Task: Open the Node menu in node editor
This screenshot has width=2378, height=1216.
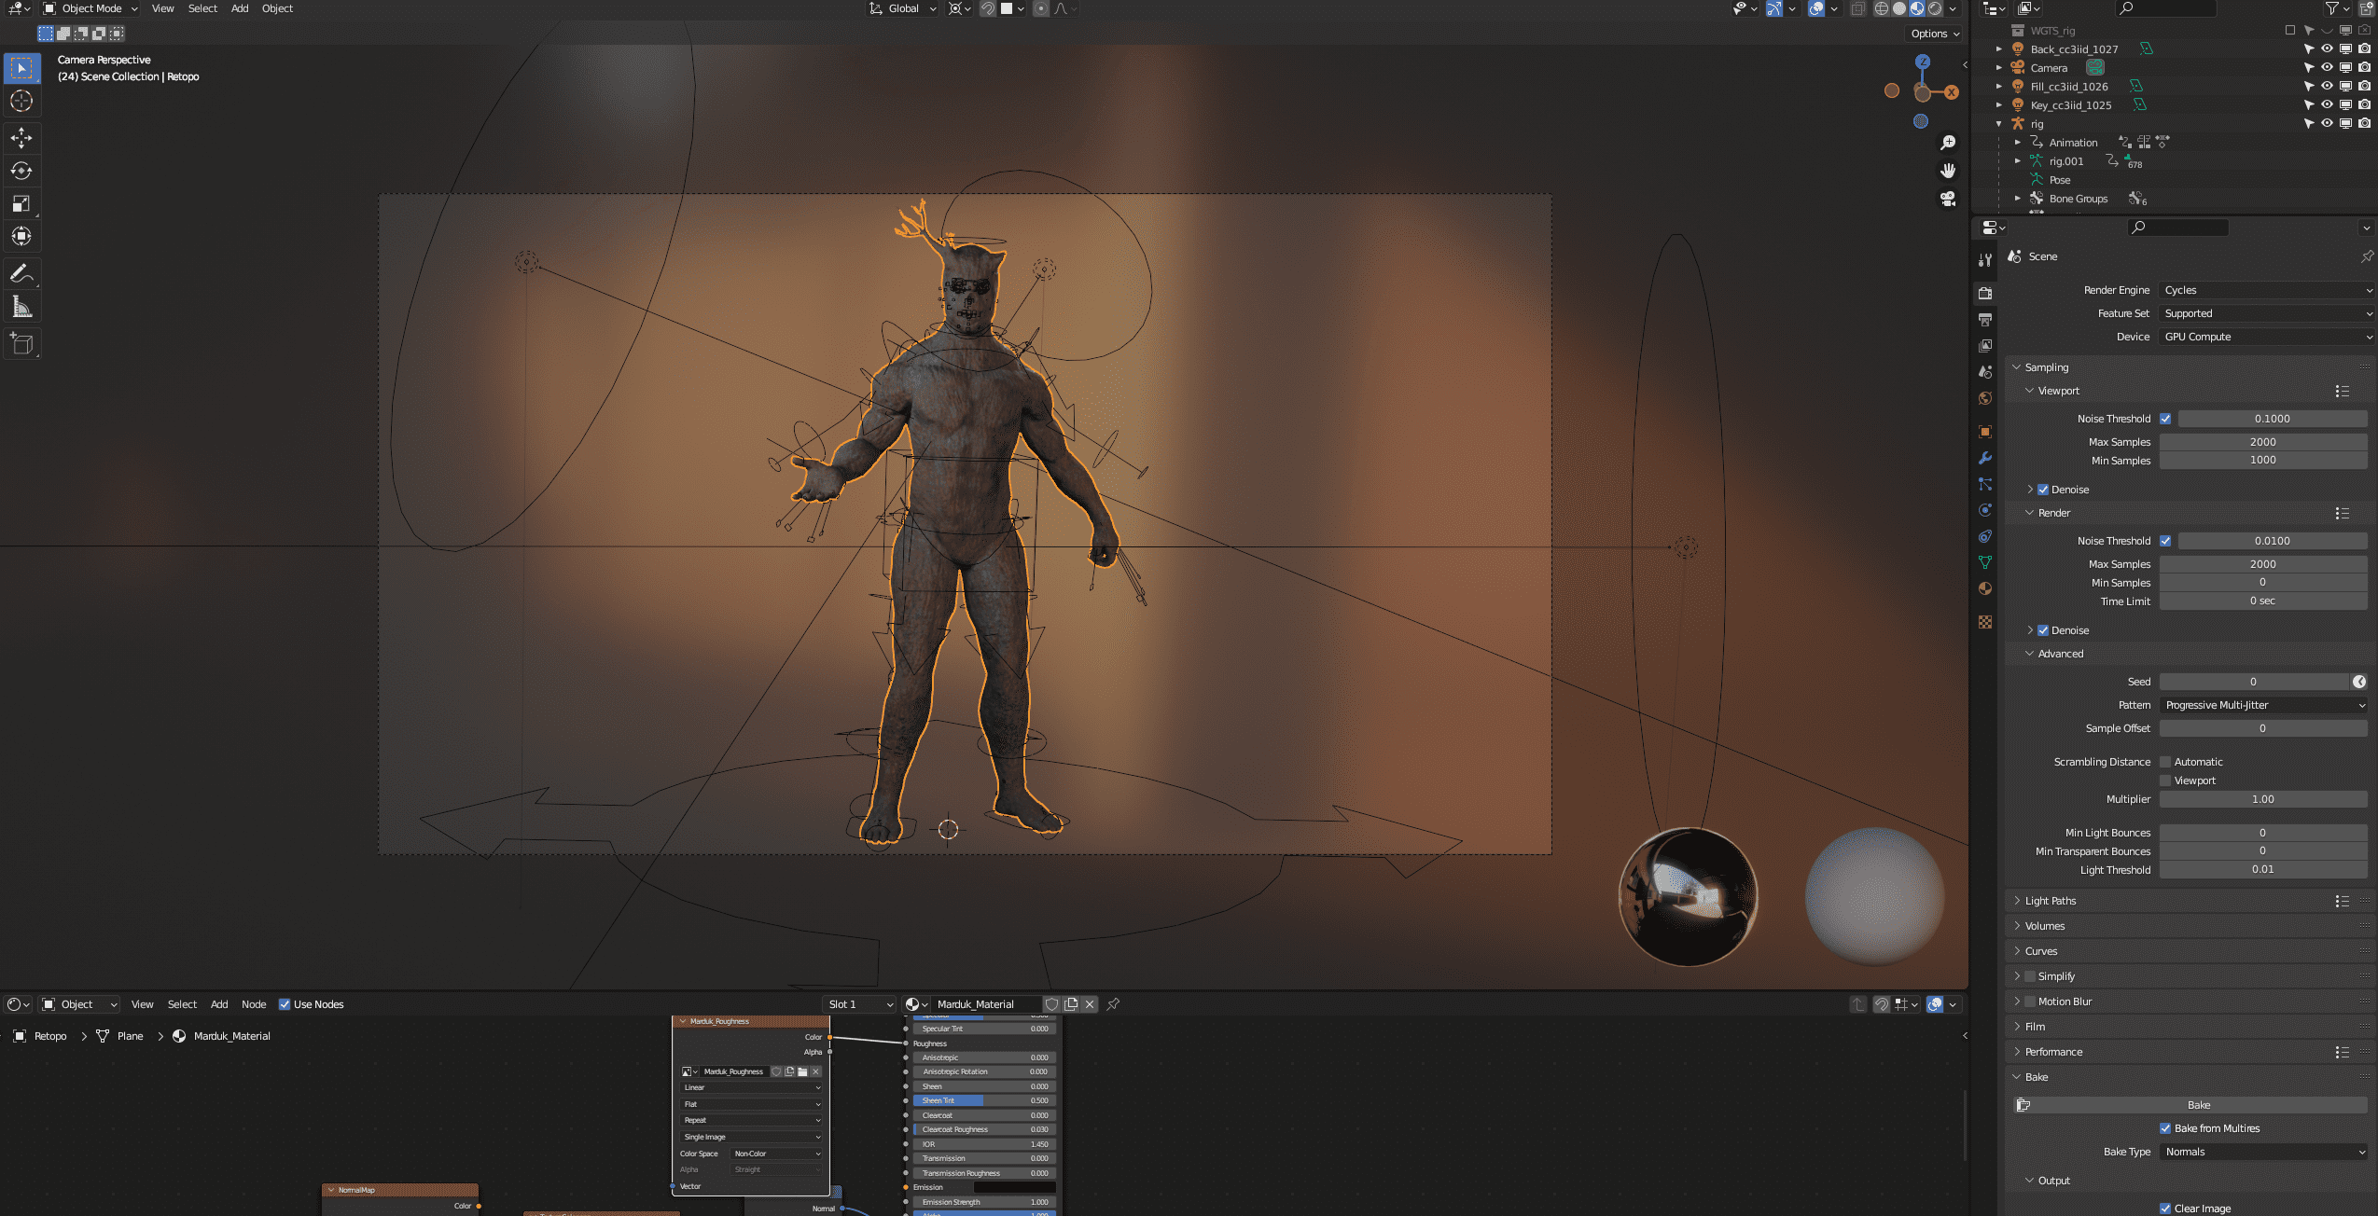Action: (x=254, y=1004)
